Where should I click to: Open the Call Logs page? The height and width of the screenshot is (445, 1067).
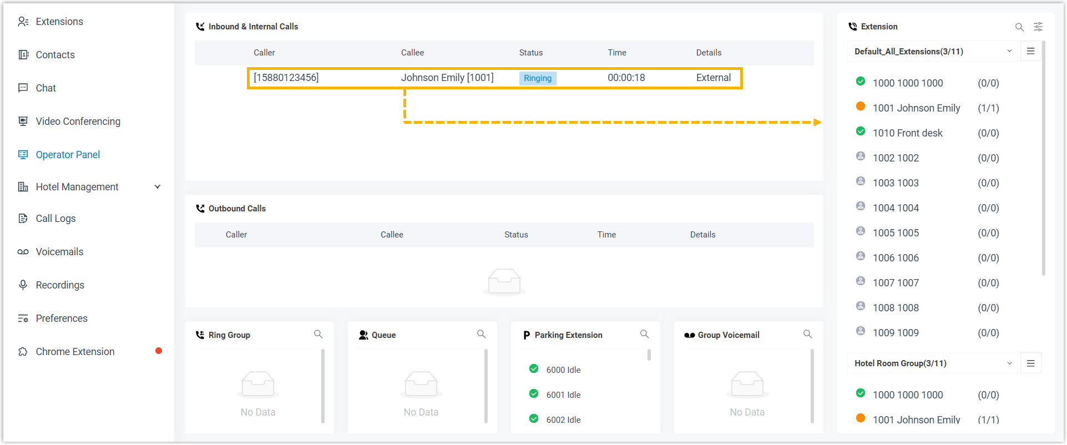(x=55, y=219)
